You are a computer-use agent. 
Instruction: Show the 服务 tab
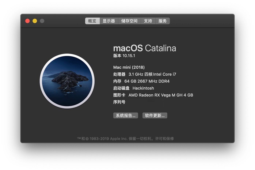click(x=163, y=21)
